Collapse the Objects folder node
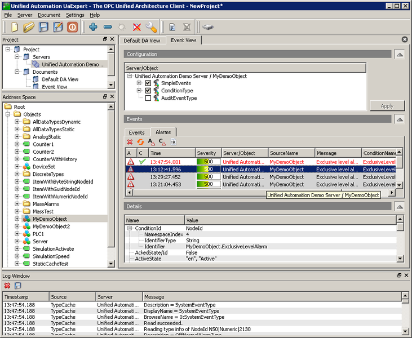The width and height of the screenshot is (412, 338). pos(8,114)
